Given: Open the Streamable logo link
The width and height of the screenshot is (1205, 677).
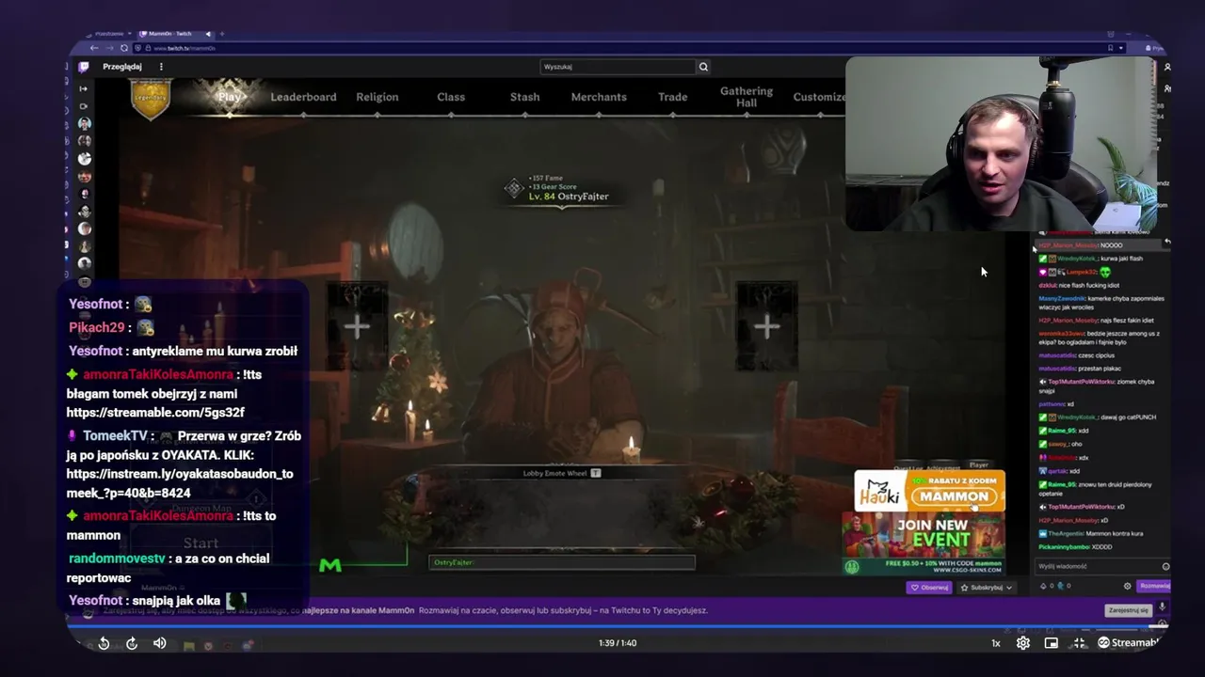Looking at the screenshot, I should 1128,643.
